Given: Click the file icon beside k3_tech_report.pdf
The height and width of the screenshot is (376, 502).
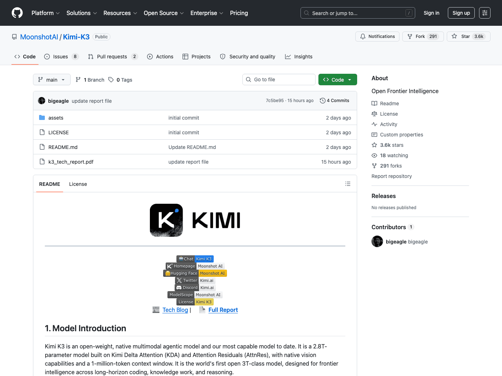Looking at the screenshot, I should tap(42, 162).
